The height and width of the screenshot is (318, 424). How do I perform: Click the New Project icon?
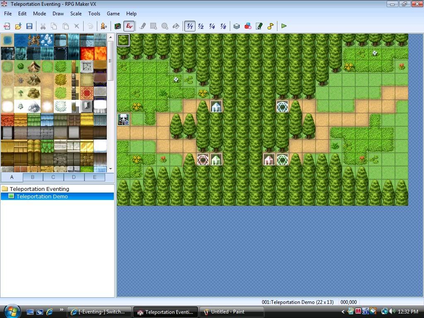(7, 26)
